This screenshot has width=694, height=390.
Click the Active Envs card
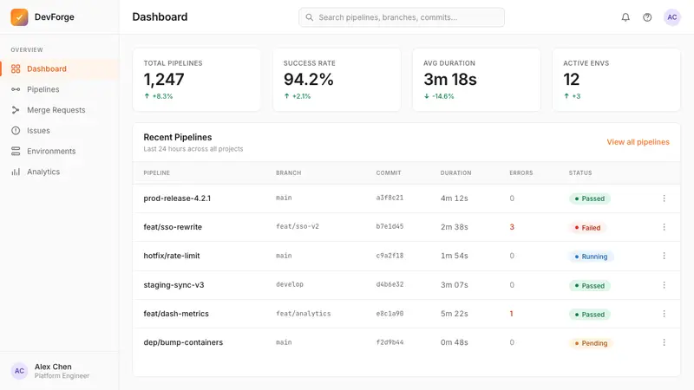616,80
